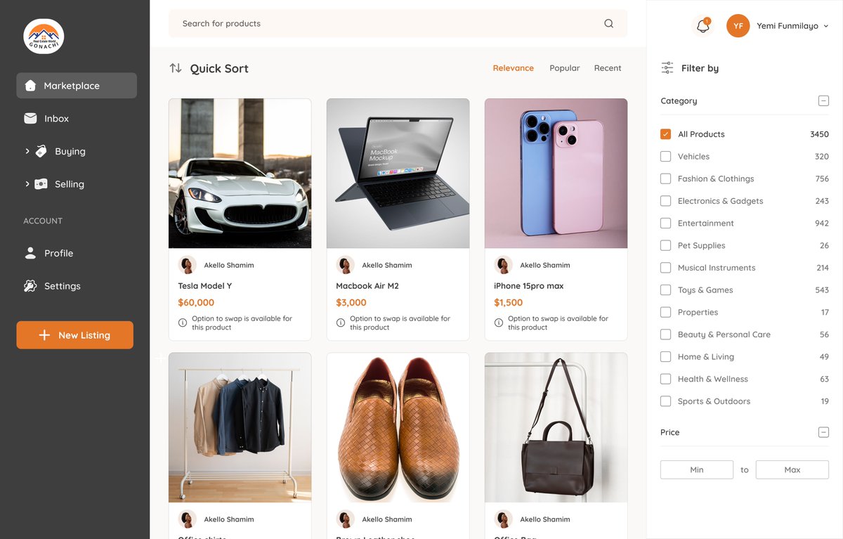Click seller avatar under the shirts rack card
This screenshot has width=843, height=539.
[x=188, y=519]
